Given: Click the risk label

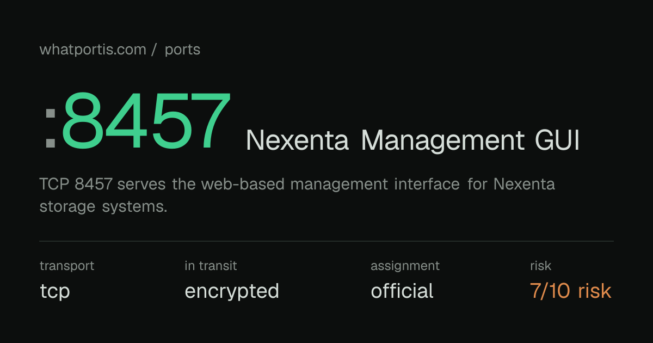Looking at the screenshot, I should [x=540, y=266].
